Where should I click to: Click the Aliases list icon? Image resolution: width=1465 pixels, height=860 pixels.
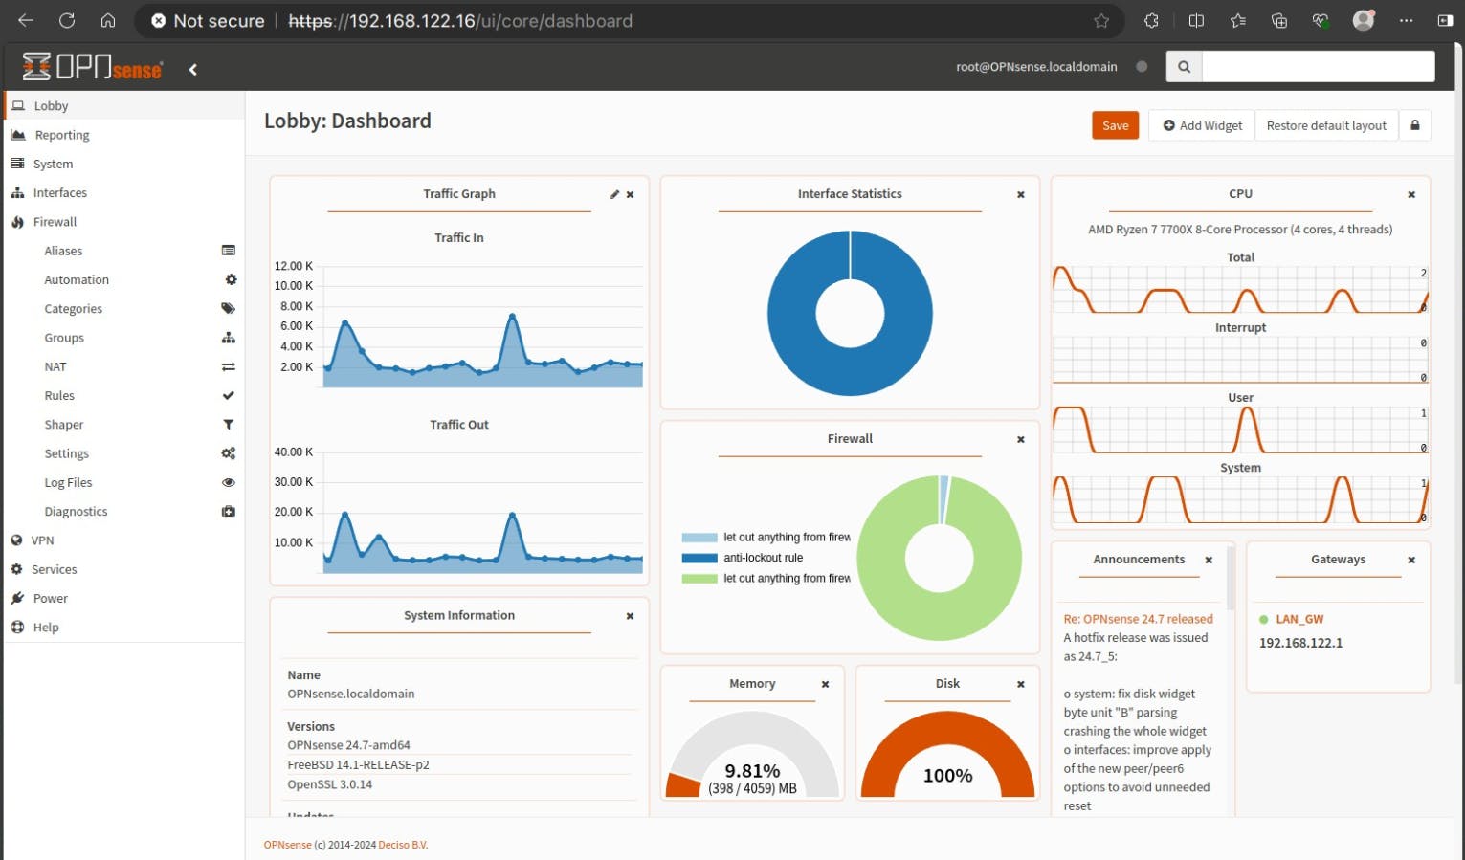coord(228,251)
